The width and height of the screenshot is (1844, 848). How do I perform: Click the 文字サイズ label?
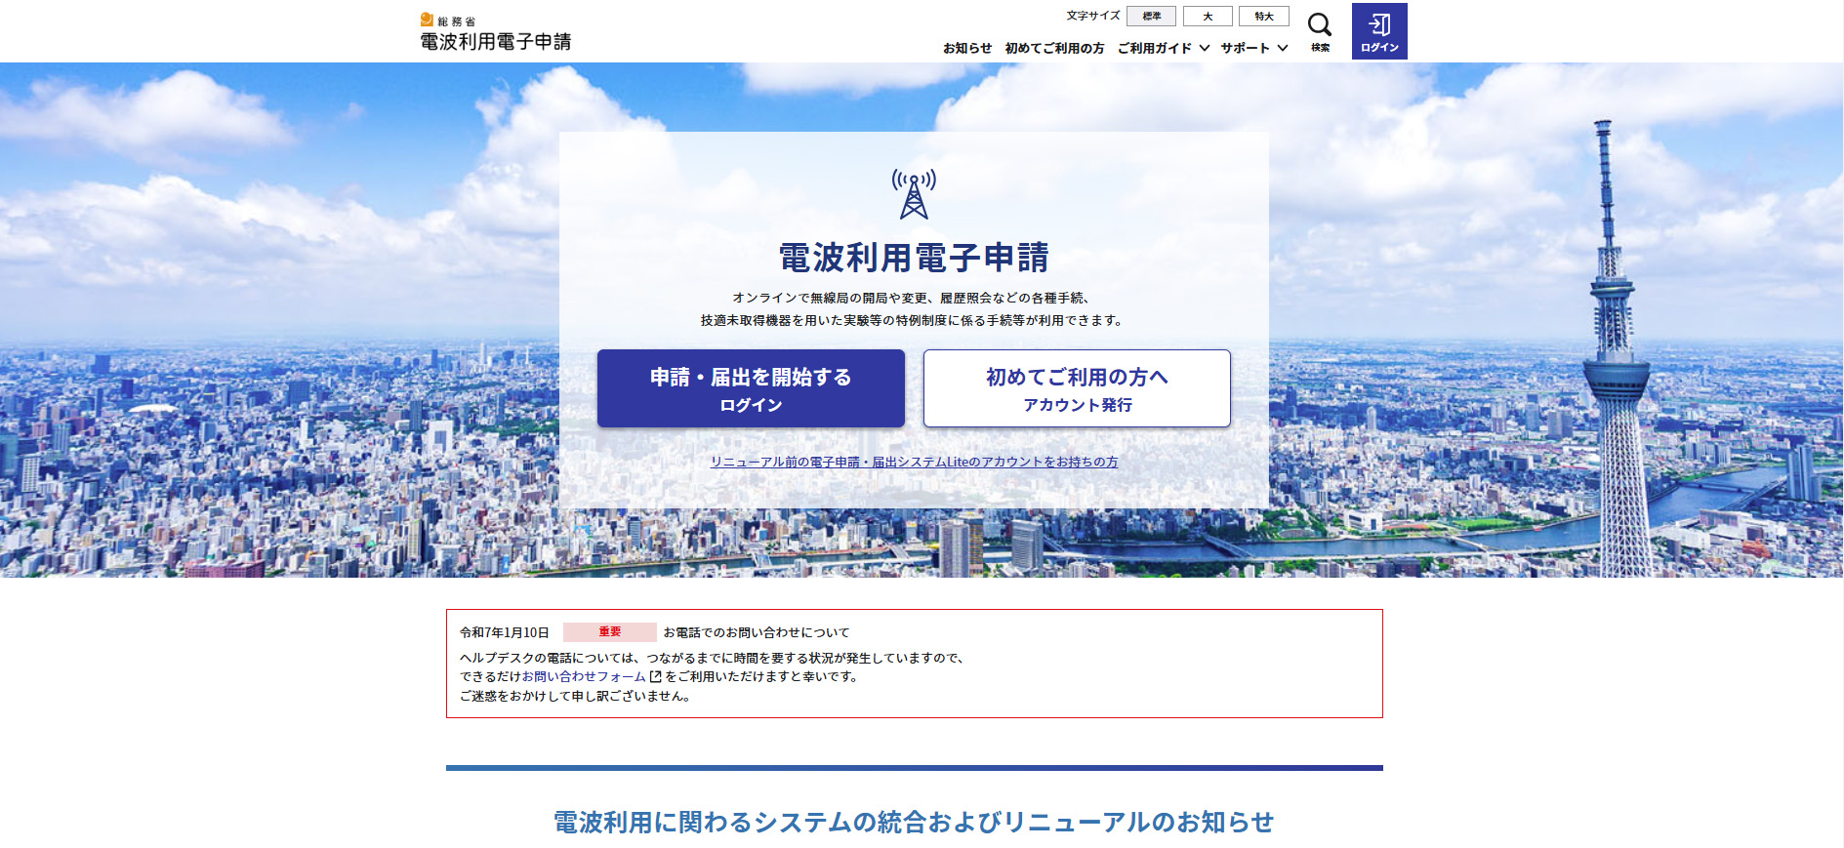(1093, 16)
